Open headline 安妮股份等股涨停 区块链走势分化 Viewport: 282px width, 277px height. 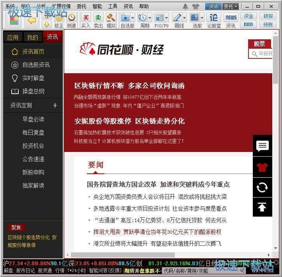point(129,121)
